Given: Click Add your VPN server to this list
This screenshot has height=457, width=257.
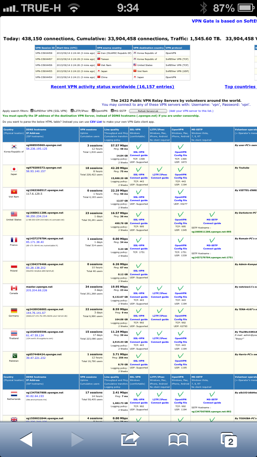Looking at the screenshot, I should click(191, 111).
